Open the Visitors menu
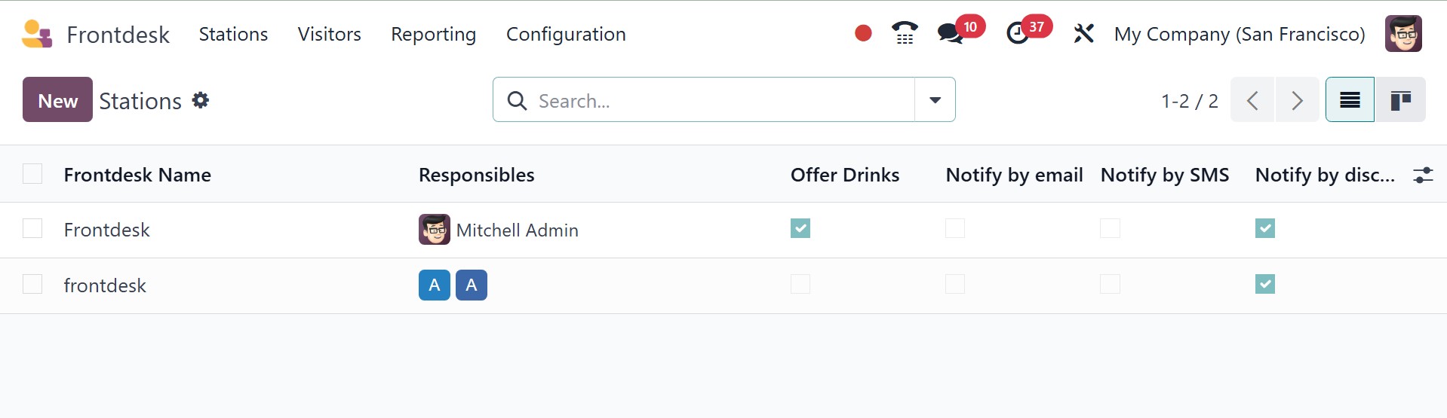The height and width of the screenshot is (418, 1447). pos(329,34)
